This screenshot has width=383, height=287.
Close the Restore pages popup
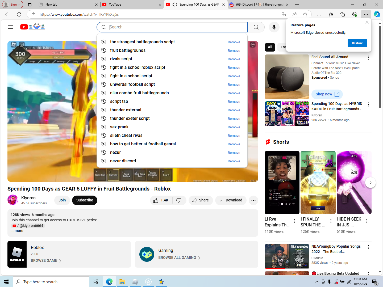pyautogui.click(x=367, y=22)
